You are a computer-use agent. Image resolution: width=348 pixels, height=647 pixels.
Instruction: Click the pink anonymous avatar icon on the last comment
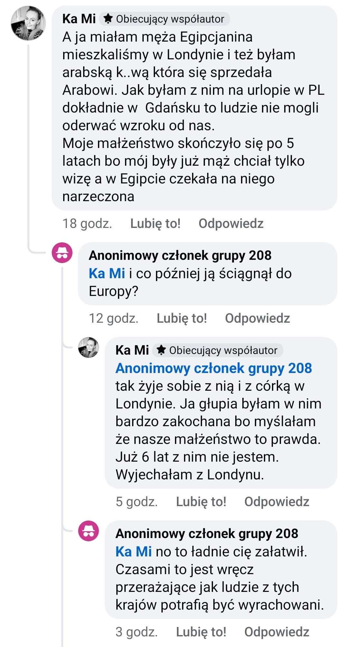89,531
